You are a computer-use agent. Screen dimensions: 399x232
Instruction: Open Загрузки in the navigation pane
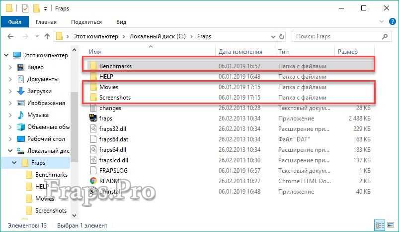pyautogui.click(x=39, y=91)
